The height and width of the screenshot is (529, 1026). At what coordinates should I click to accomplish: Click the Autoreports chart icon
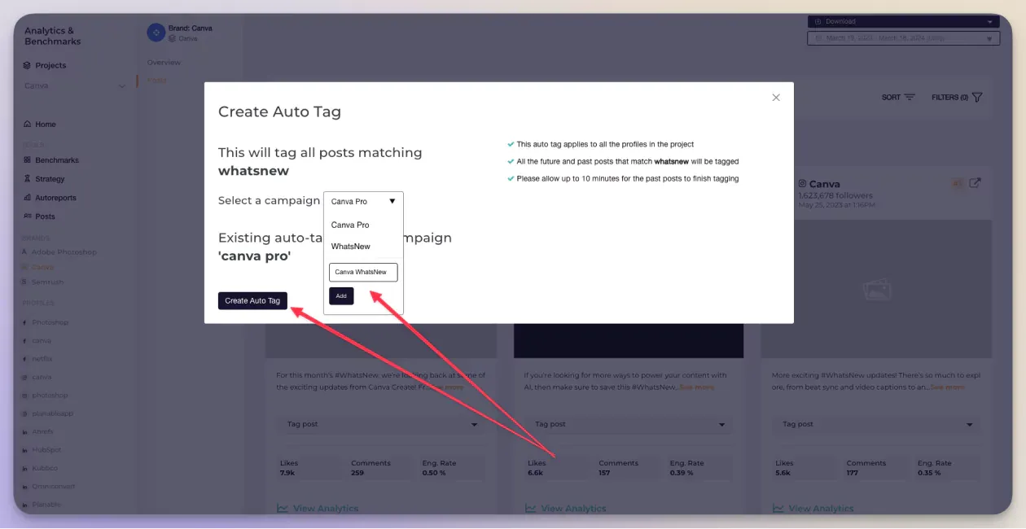[x=27, y=198]
